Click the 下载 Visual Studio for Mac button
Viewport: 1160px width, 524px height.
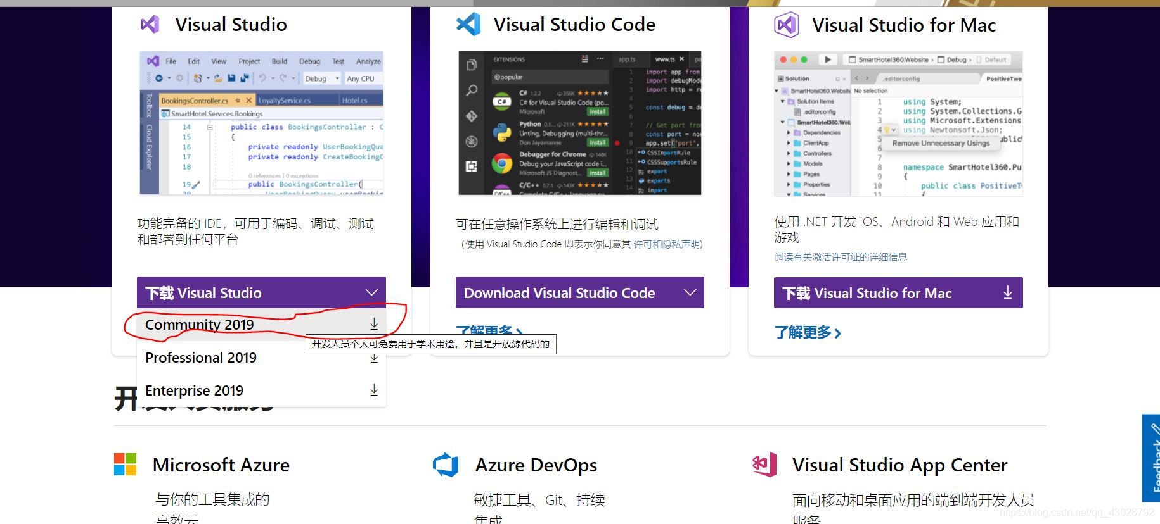[x=898, y=293]
